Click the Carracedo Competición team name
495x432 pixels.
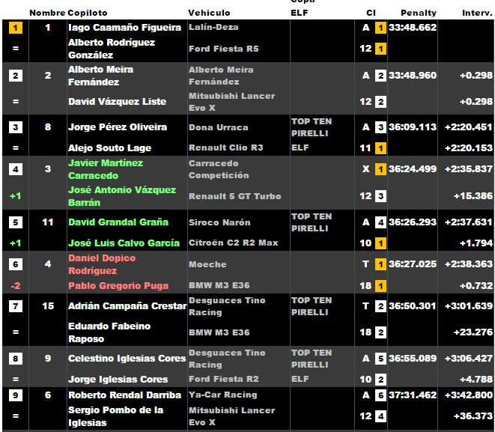click(219, 169)
